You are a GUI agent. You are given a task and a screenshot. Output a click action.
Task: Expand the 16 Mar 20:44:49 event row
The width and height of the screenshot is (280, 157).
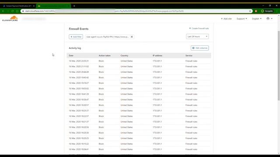[139, 72]
